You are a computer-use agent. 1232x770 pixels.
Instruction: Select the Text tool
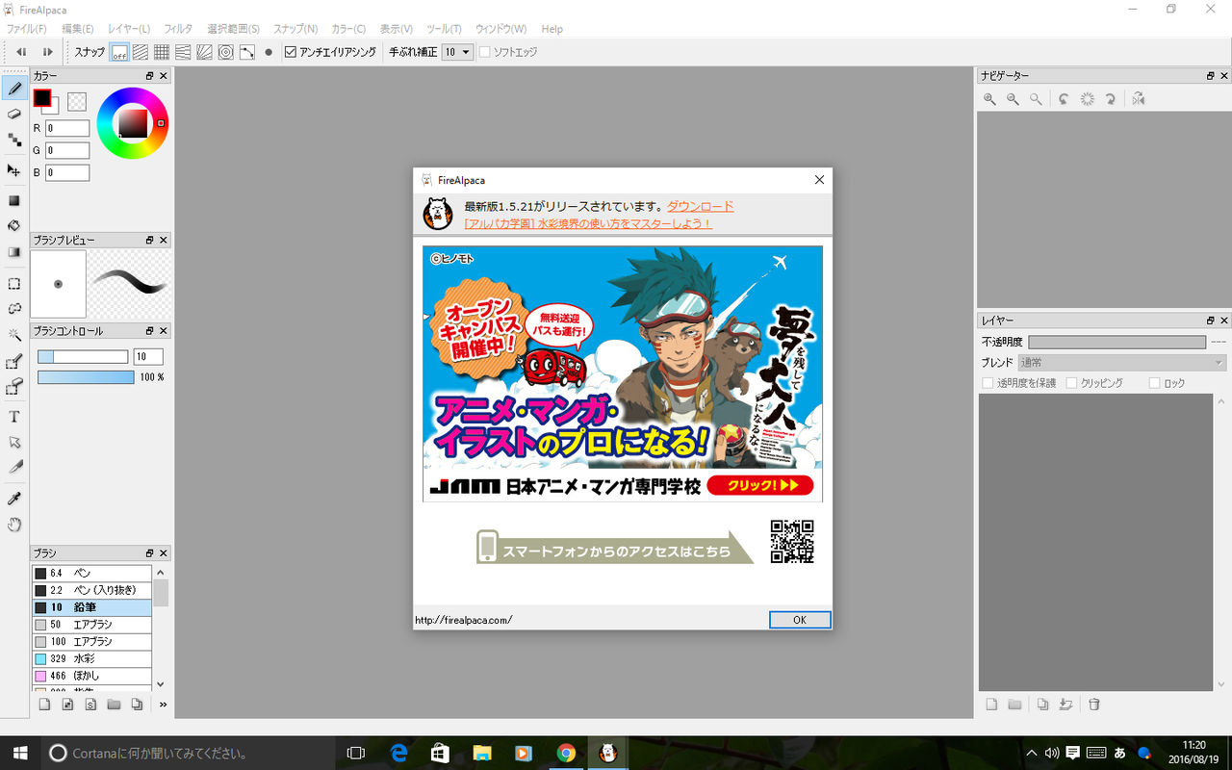click(14, 417)
